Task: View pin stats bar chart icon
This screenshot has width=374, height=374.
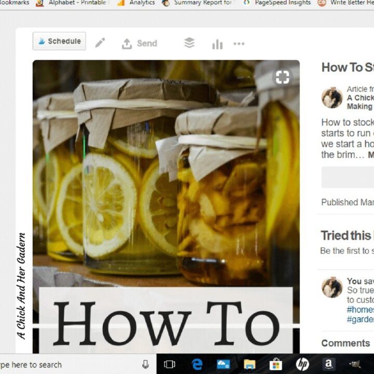Action: pyautogui.click(x=217, y=44)
